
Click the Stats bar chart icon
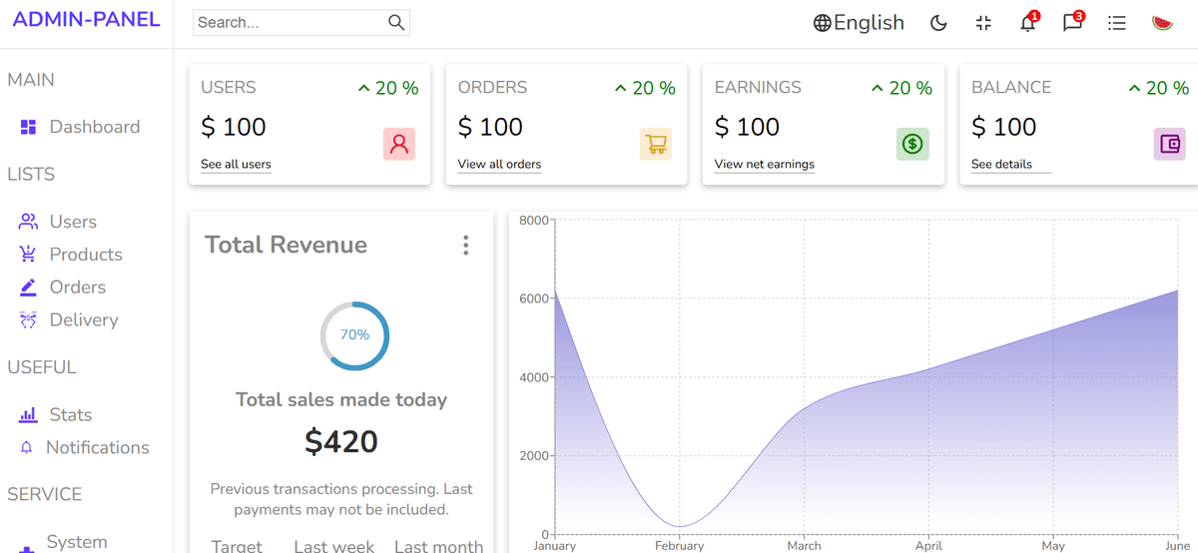click(28, 414)
